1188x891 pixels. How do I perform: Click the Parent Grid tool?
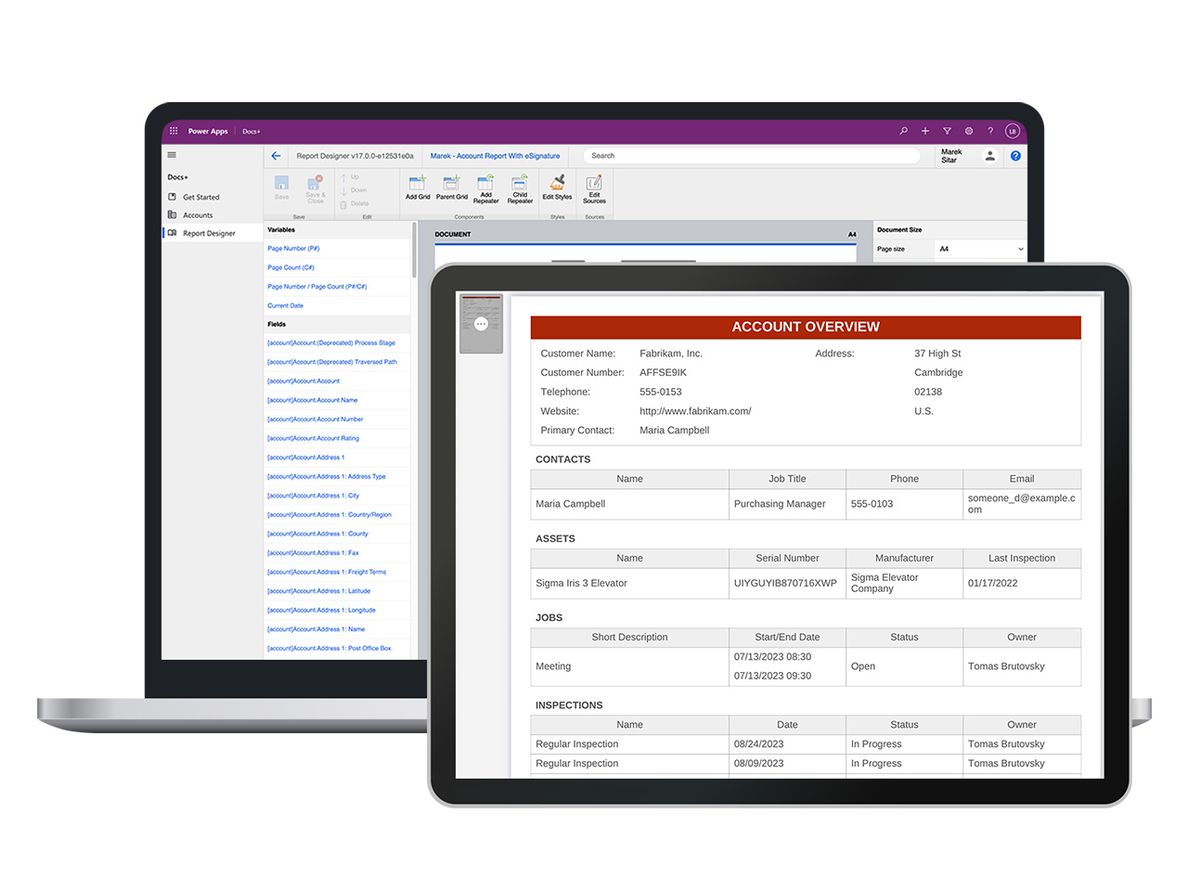point(452,187)
